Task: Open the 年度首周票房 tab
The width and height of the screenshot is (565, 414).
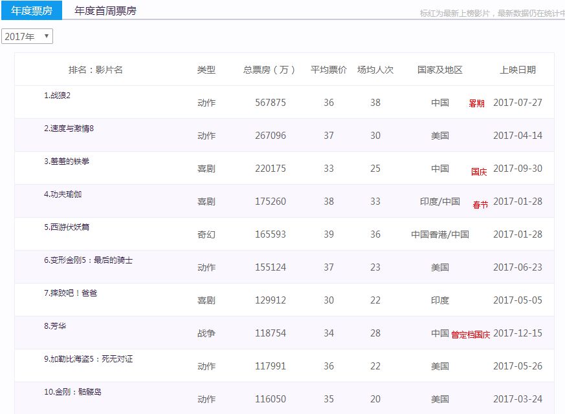Action: point(105,10)
